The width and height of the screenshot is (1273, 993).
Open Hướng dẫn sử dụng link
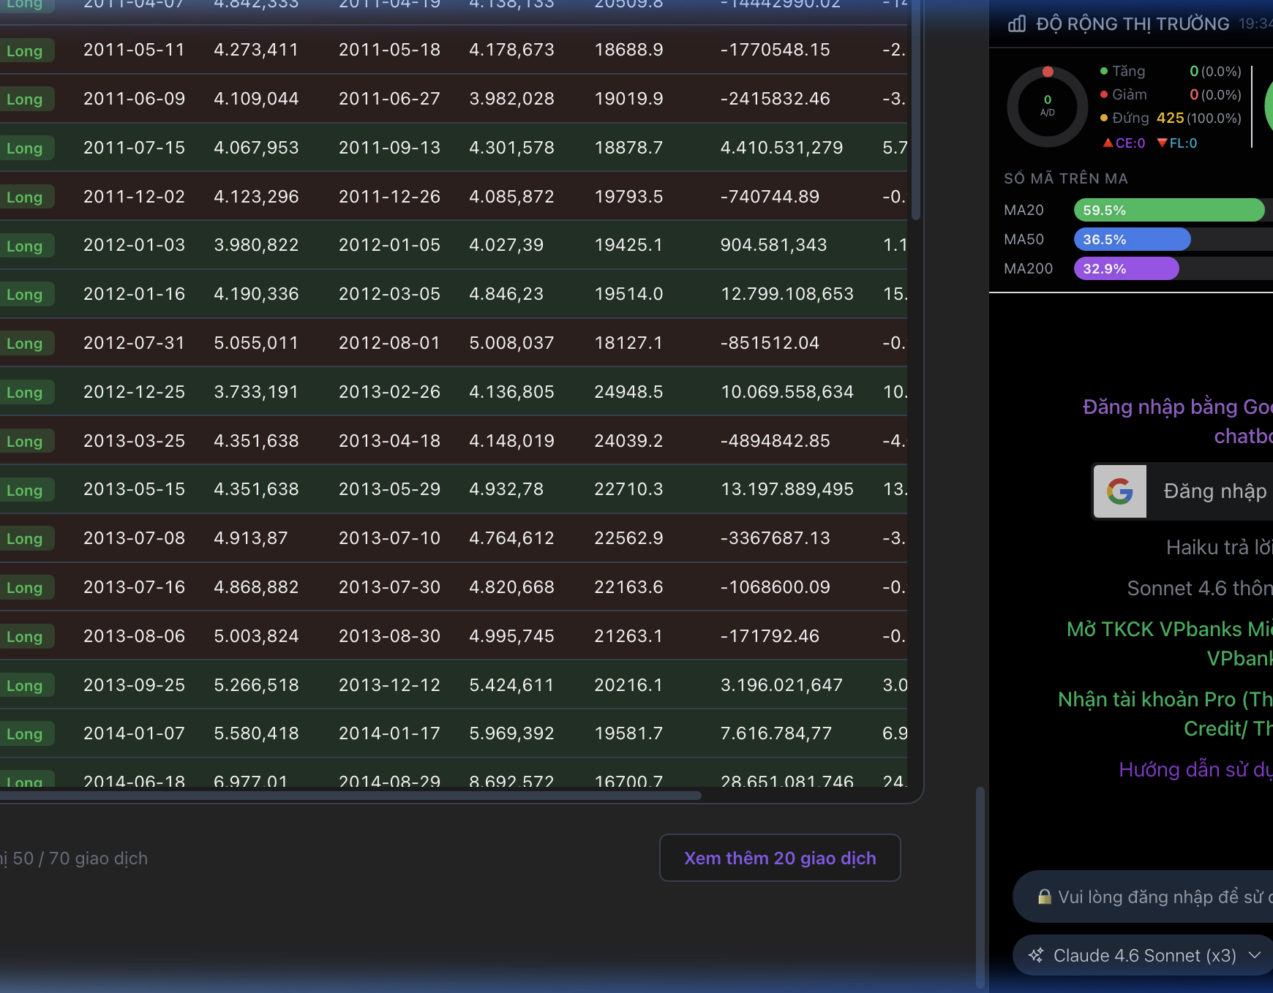click(1195, 769)
